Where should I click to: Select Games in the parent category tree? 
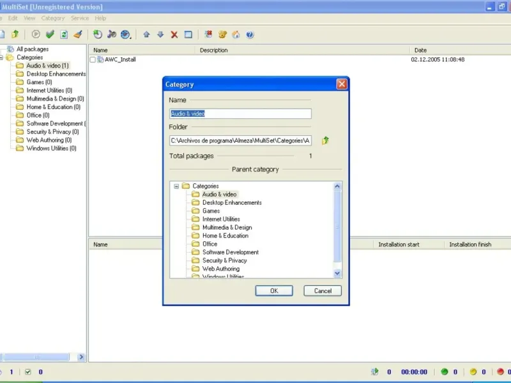[211, 211]
